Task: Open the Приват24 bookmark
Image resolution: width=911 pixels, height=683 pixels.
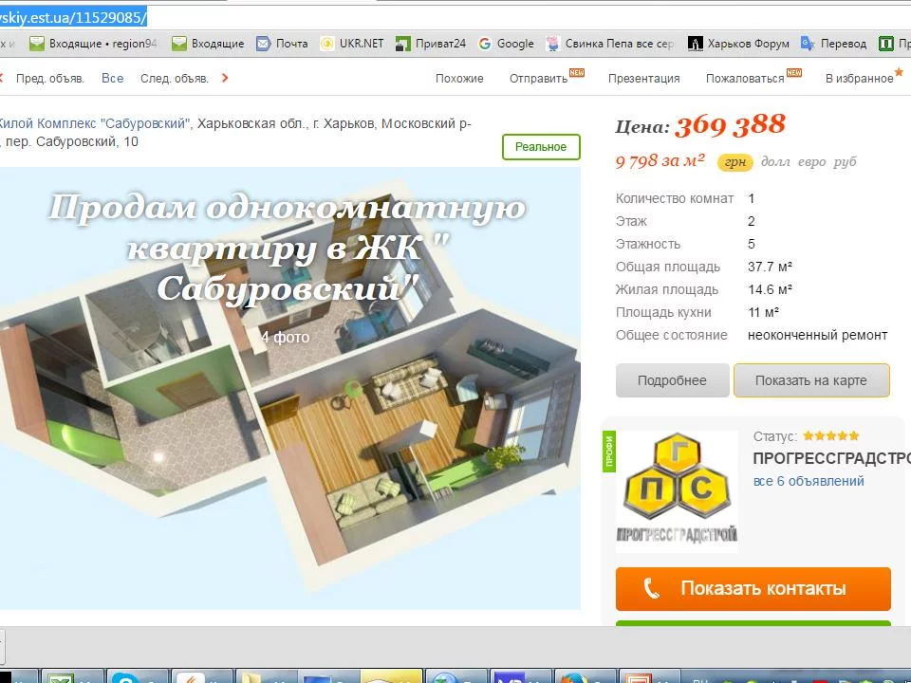Action: pyautogui.click(x=431, y=44)
